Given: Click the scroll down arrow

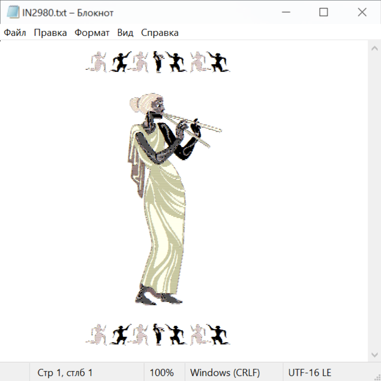Looking at the screenshot, I should [x=374, y=354].
